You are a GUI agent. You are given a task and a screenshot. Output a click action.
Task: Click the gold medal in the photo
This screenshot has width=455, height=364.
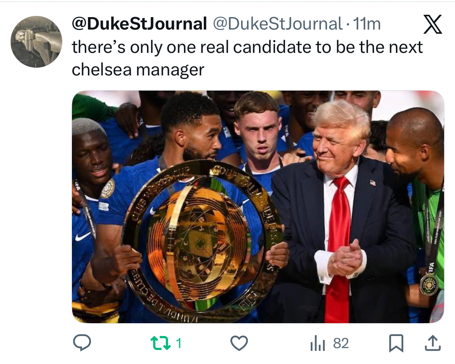click(429, 285)
